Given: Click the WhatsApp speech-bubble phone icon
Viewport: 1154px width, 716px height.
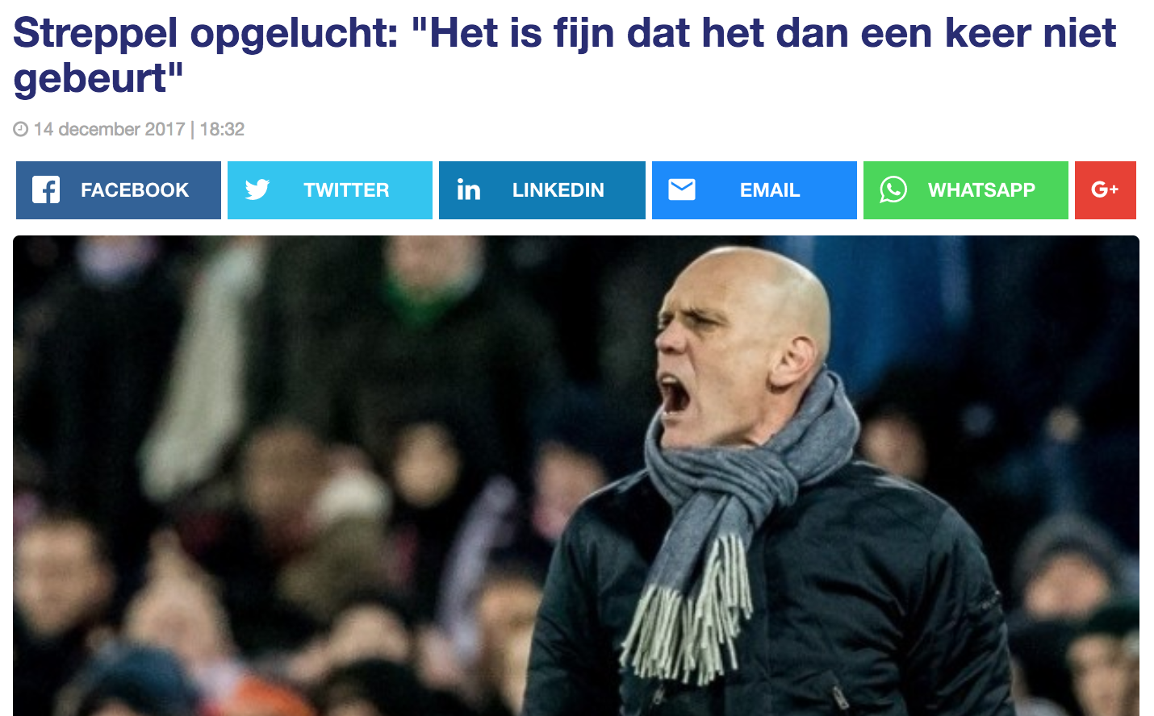Looking at the screenshot, I should (893, 190).
